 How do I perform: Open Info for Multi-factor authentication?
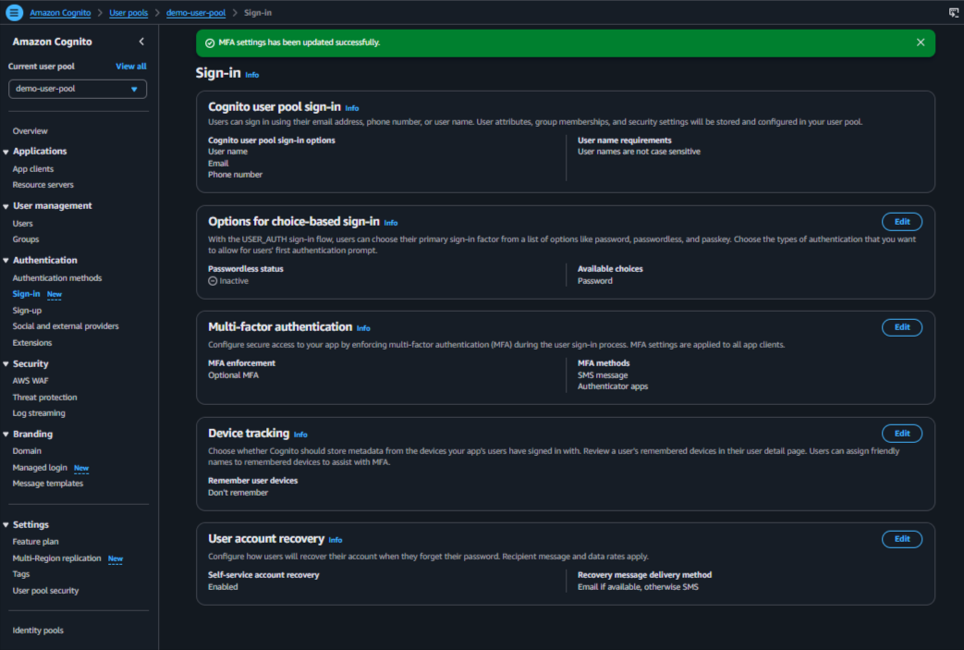pos(363,328)
